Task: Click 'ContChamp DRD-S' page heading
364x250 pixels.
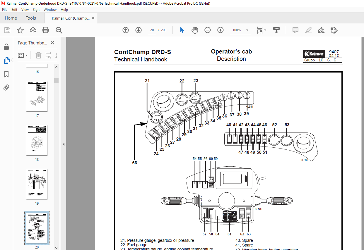Action: (x=143, y=52)
